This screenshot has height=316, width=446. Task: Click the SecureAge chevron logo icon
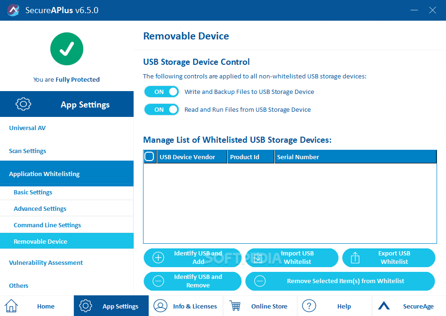tap(384, 306)
